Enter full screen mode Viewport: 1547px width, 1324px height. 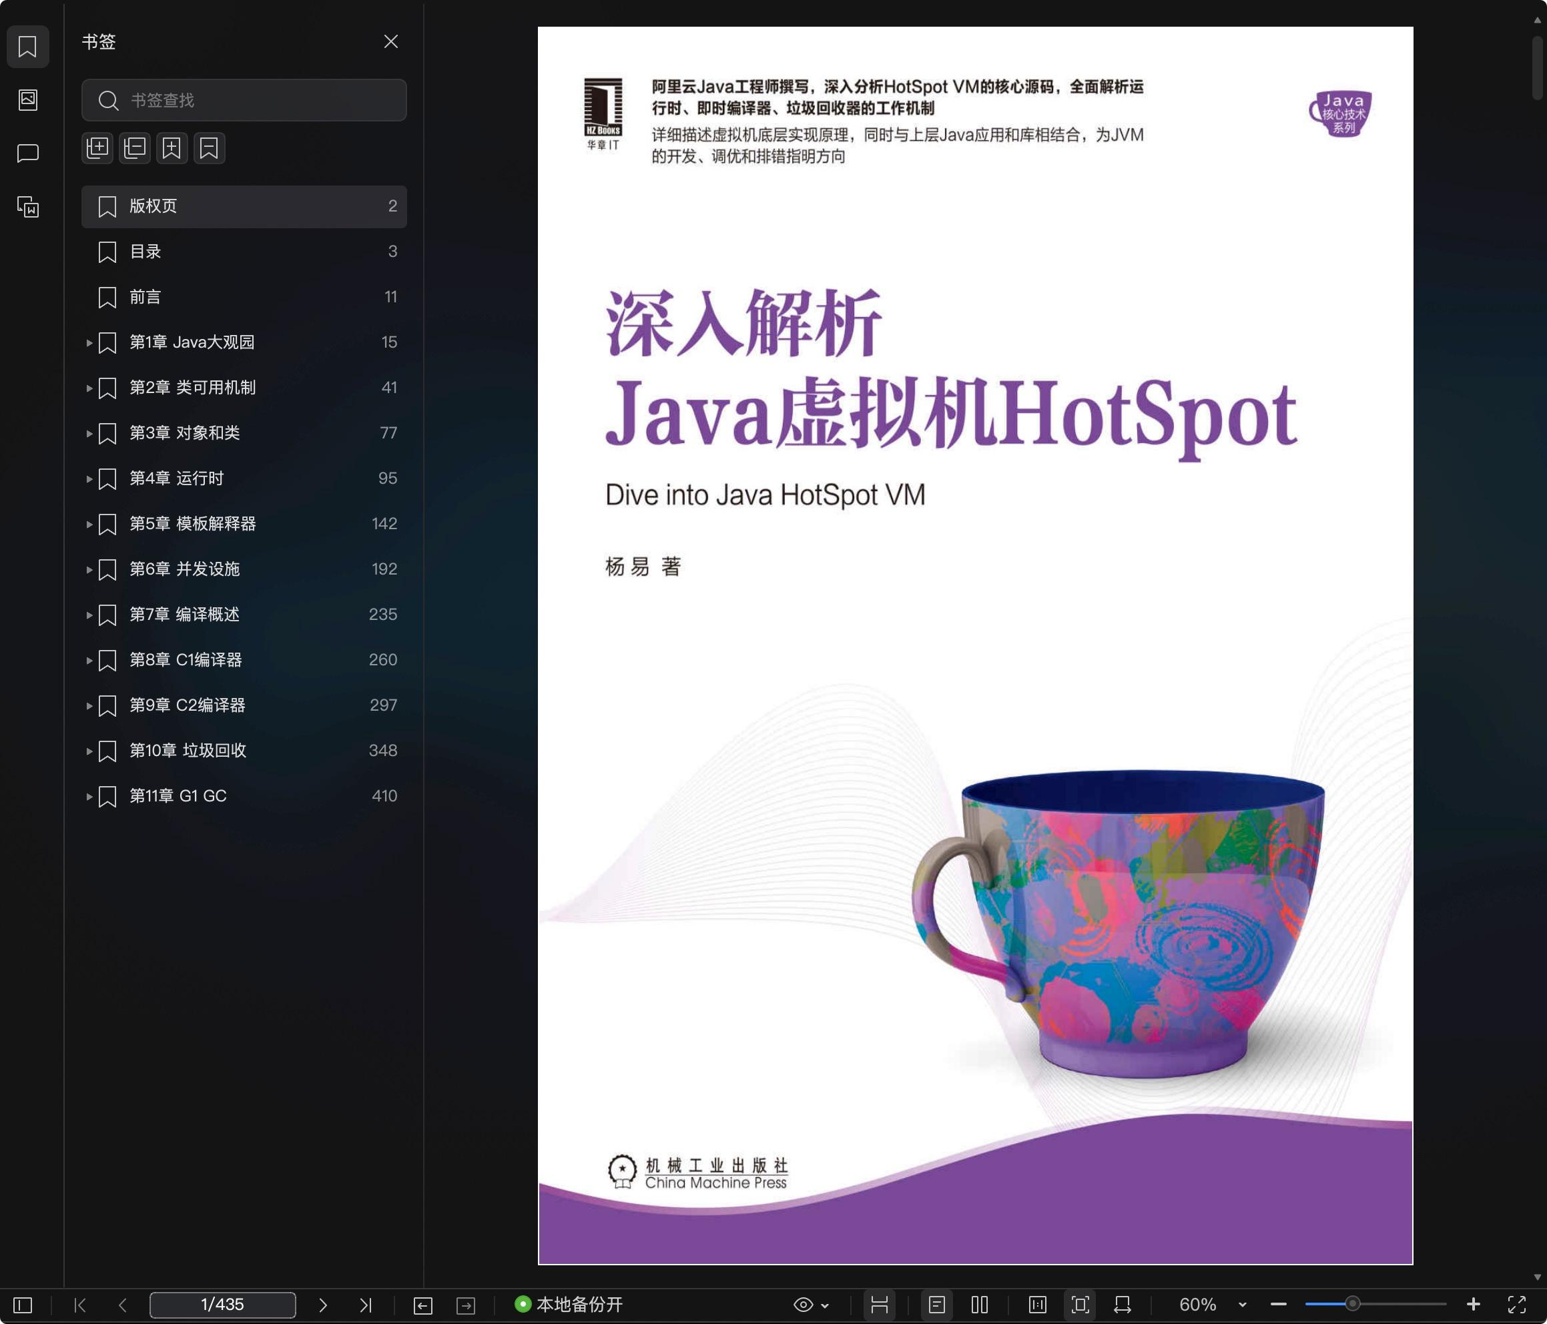click(1516, 1305)
